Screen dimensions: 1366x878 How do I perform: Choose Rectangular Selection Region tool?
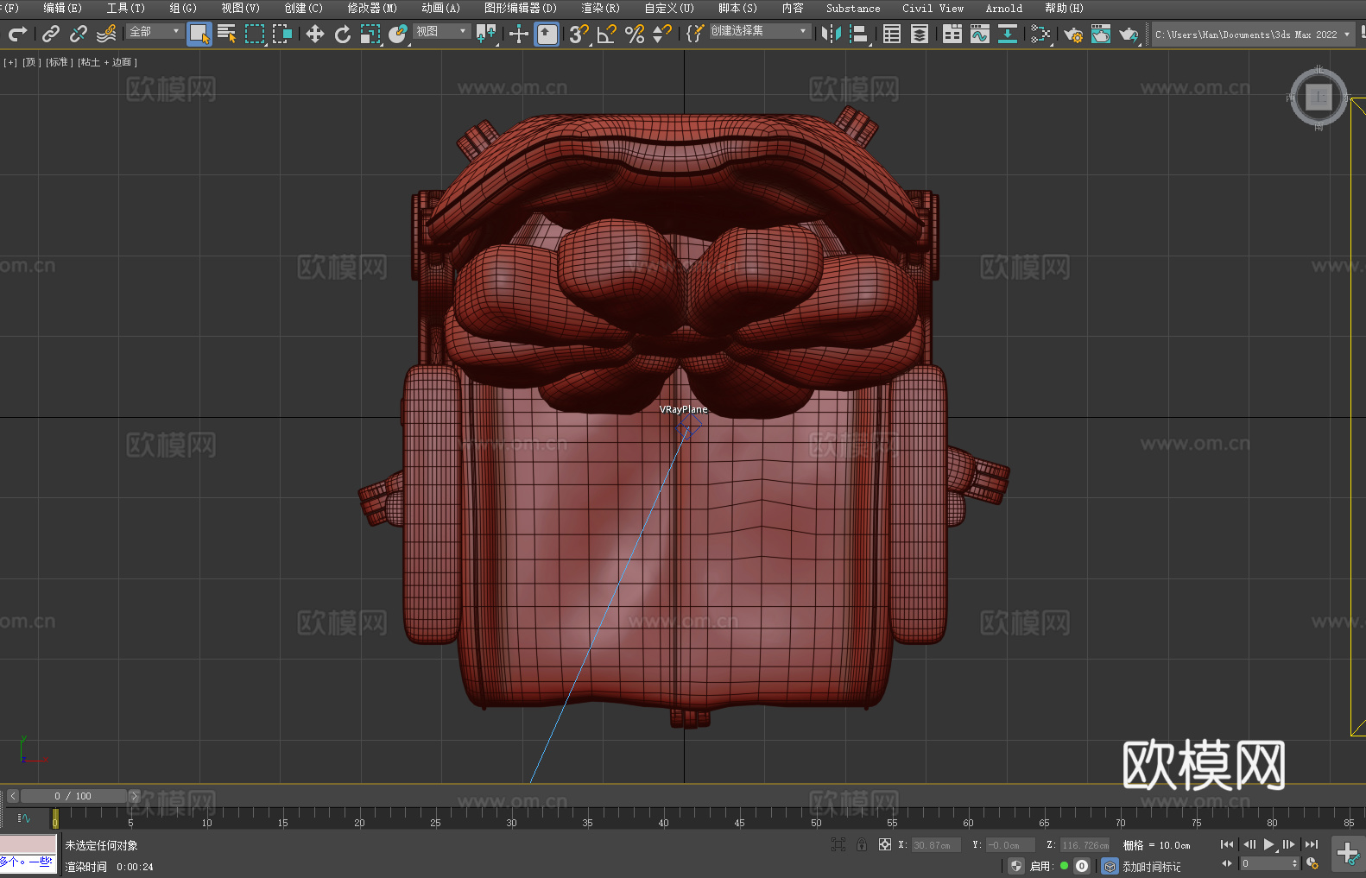click(255, 34)
